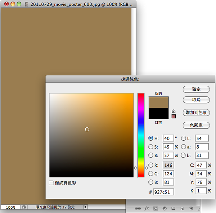Click the L field showing 54
Screen dimensions: 216x213
click(x=202, y=138)
